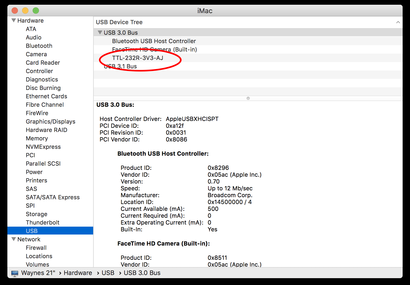Image resolution: width=410 pixels, height=285 pixels.
Task: Click the Location ID value 0x14500000 / 4
Action: (229, 202)
